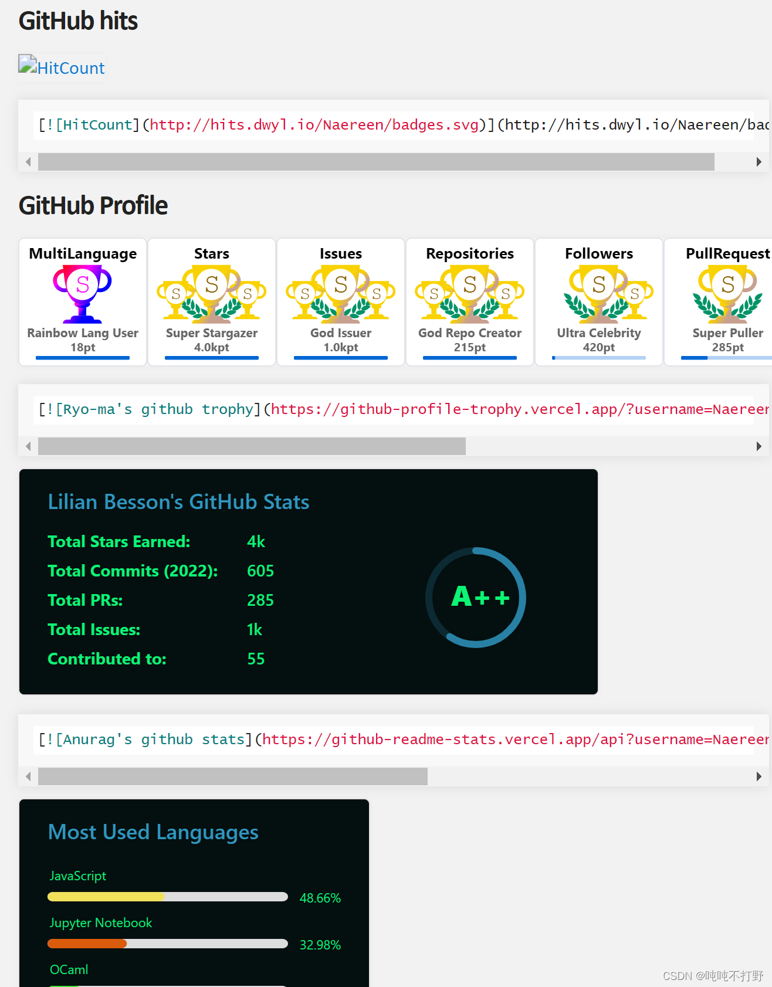Screen dimensions: 772x987
Task: Click the Stars trophy icon
Action: 212,294
